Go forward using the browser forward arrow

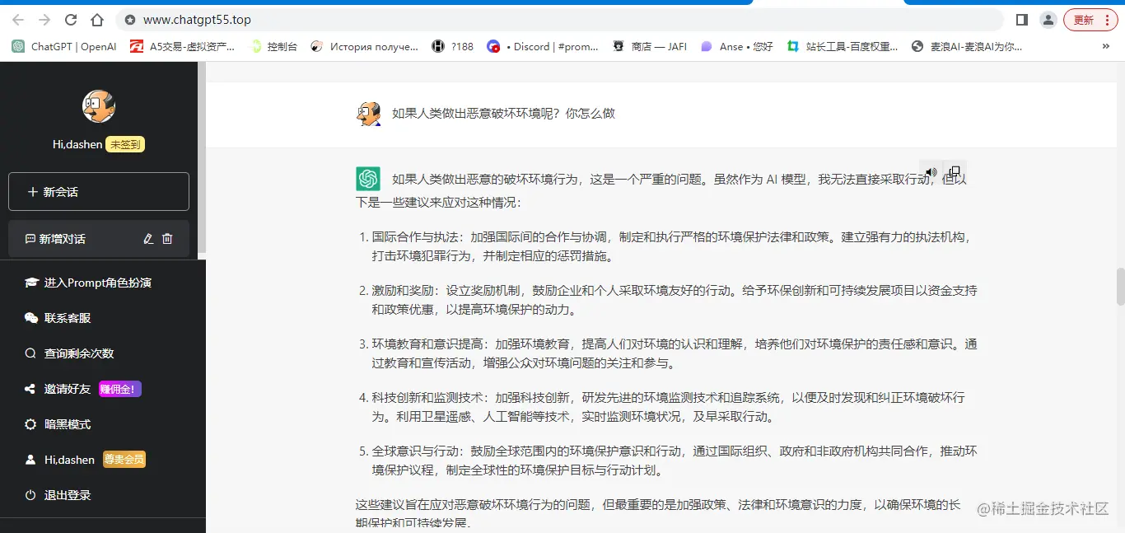tap(44, 20)
